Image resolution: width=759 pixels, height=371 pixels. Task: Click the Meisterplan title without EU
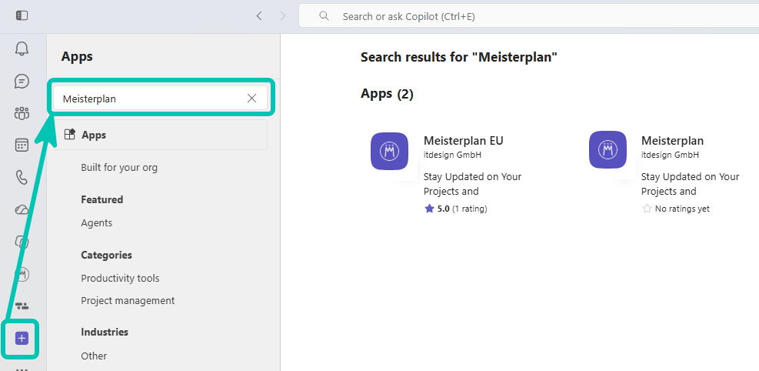(672, 140)
